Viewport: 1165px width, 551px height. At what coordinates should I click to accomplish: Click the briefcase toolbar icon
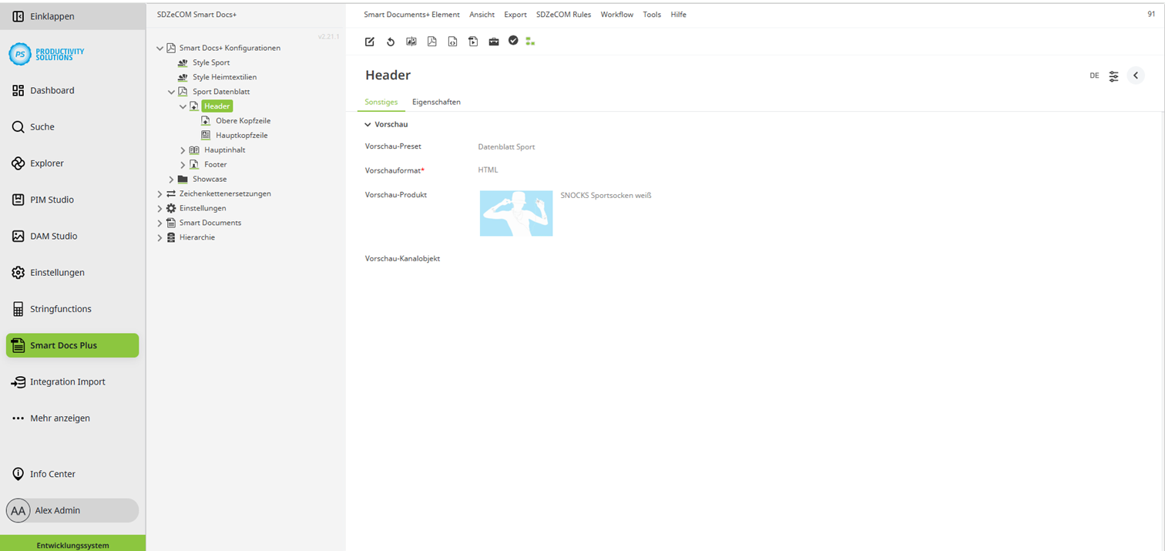click(494, 42)
